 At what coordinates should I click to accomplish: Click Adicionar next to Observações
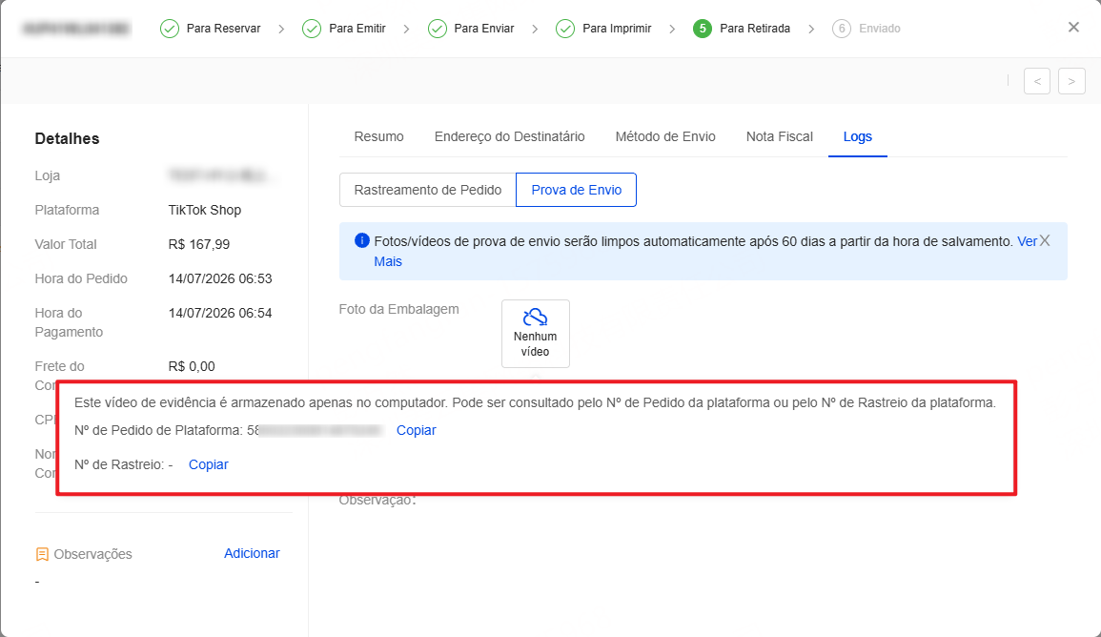tap(252, 553)
